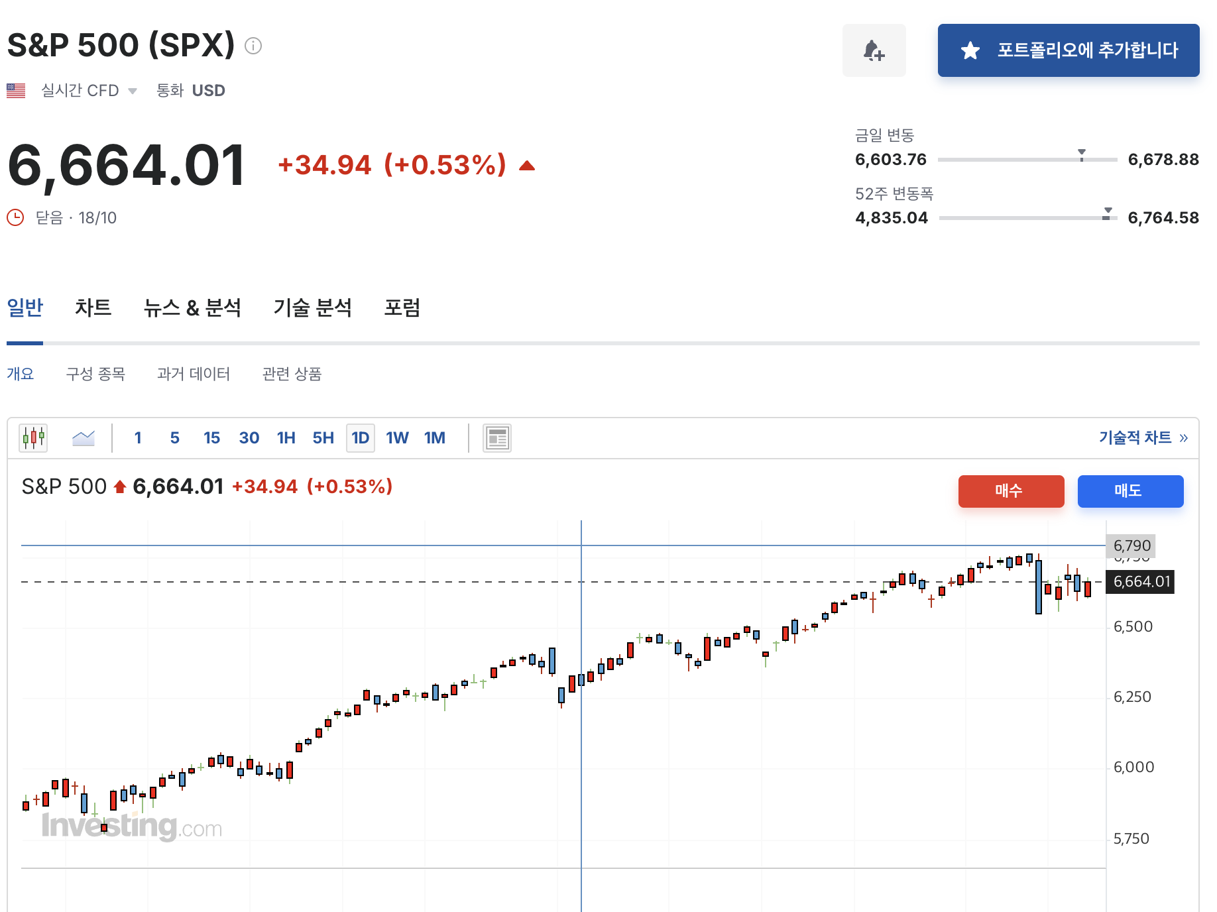Click the 6,664.01 price label on chart axis
Viewport: 1217px width, 912px height.
pos(1141,582)
